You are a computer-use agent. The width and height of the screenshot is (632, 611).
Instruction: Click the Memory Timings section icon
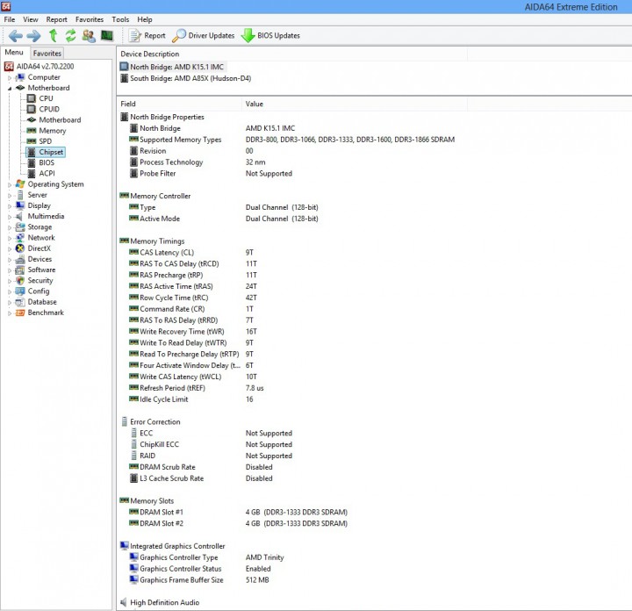tap(124, 241)
